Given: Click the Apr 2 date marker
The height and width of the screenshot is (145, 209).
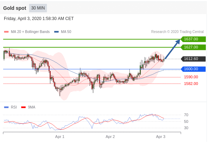Looking at the screenshot, I should pos(110,137).
